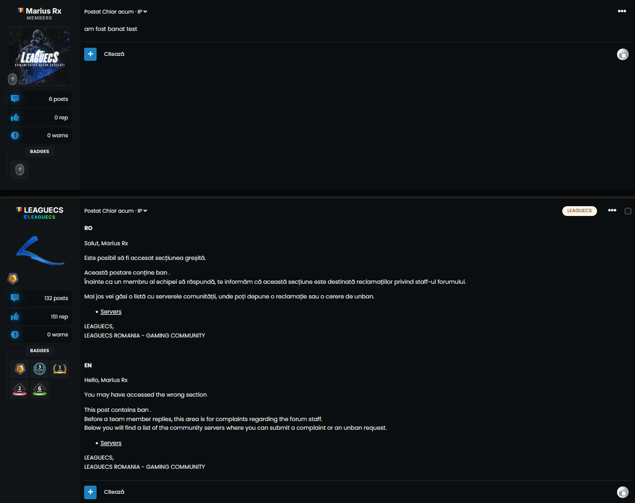Click the number 1 laurel badge

pos(60,369)
